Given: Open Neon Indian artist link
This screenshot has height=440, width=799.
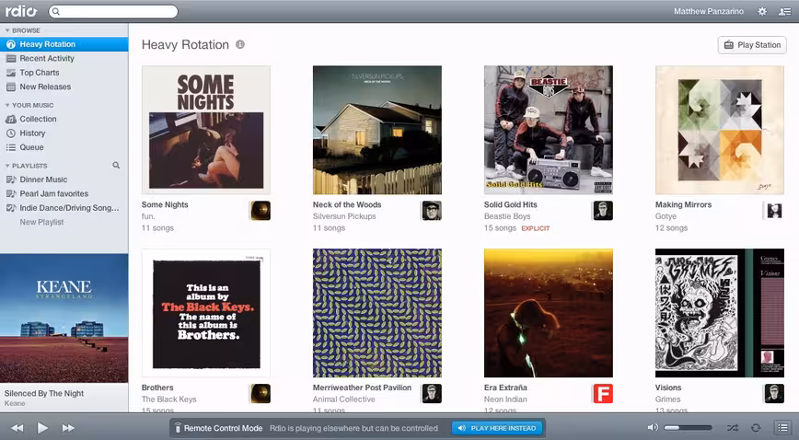Looking at the screenshot, I should coord(505,399).
